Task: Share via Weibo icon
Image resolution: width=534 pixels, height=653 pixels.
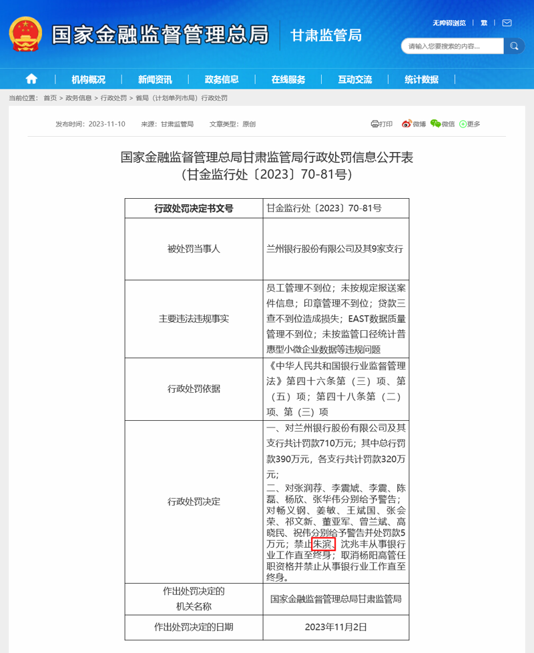Action: [x=407, y=123]
